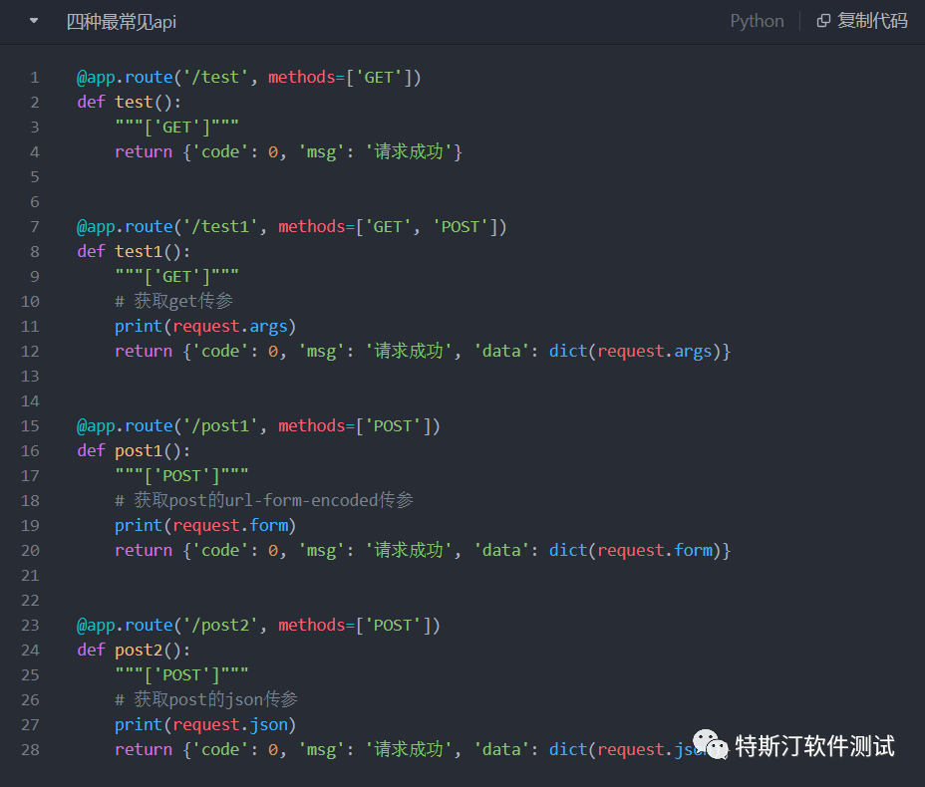
Task: Click line number 28
Action: [x=30, y=750]
